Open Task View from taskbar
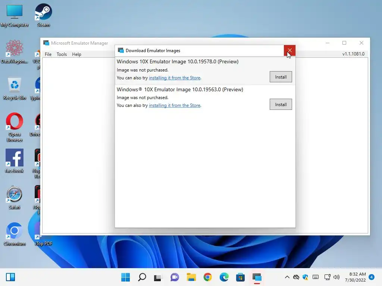The width and height of the screenshot is (382, 286). pyautogui.click(x=158, y=277)
